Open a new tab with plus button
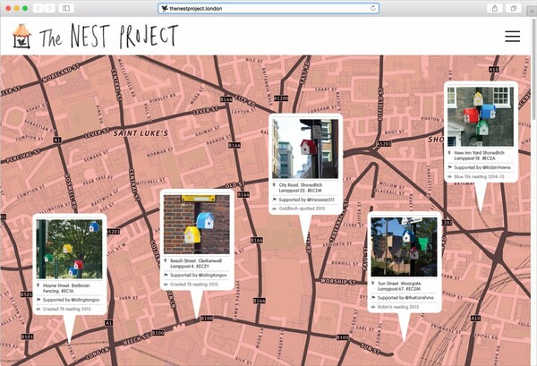 (532, 11)
